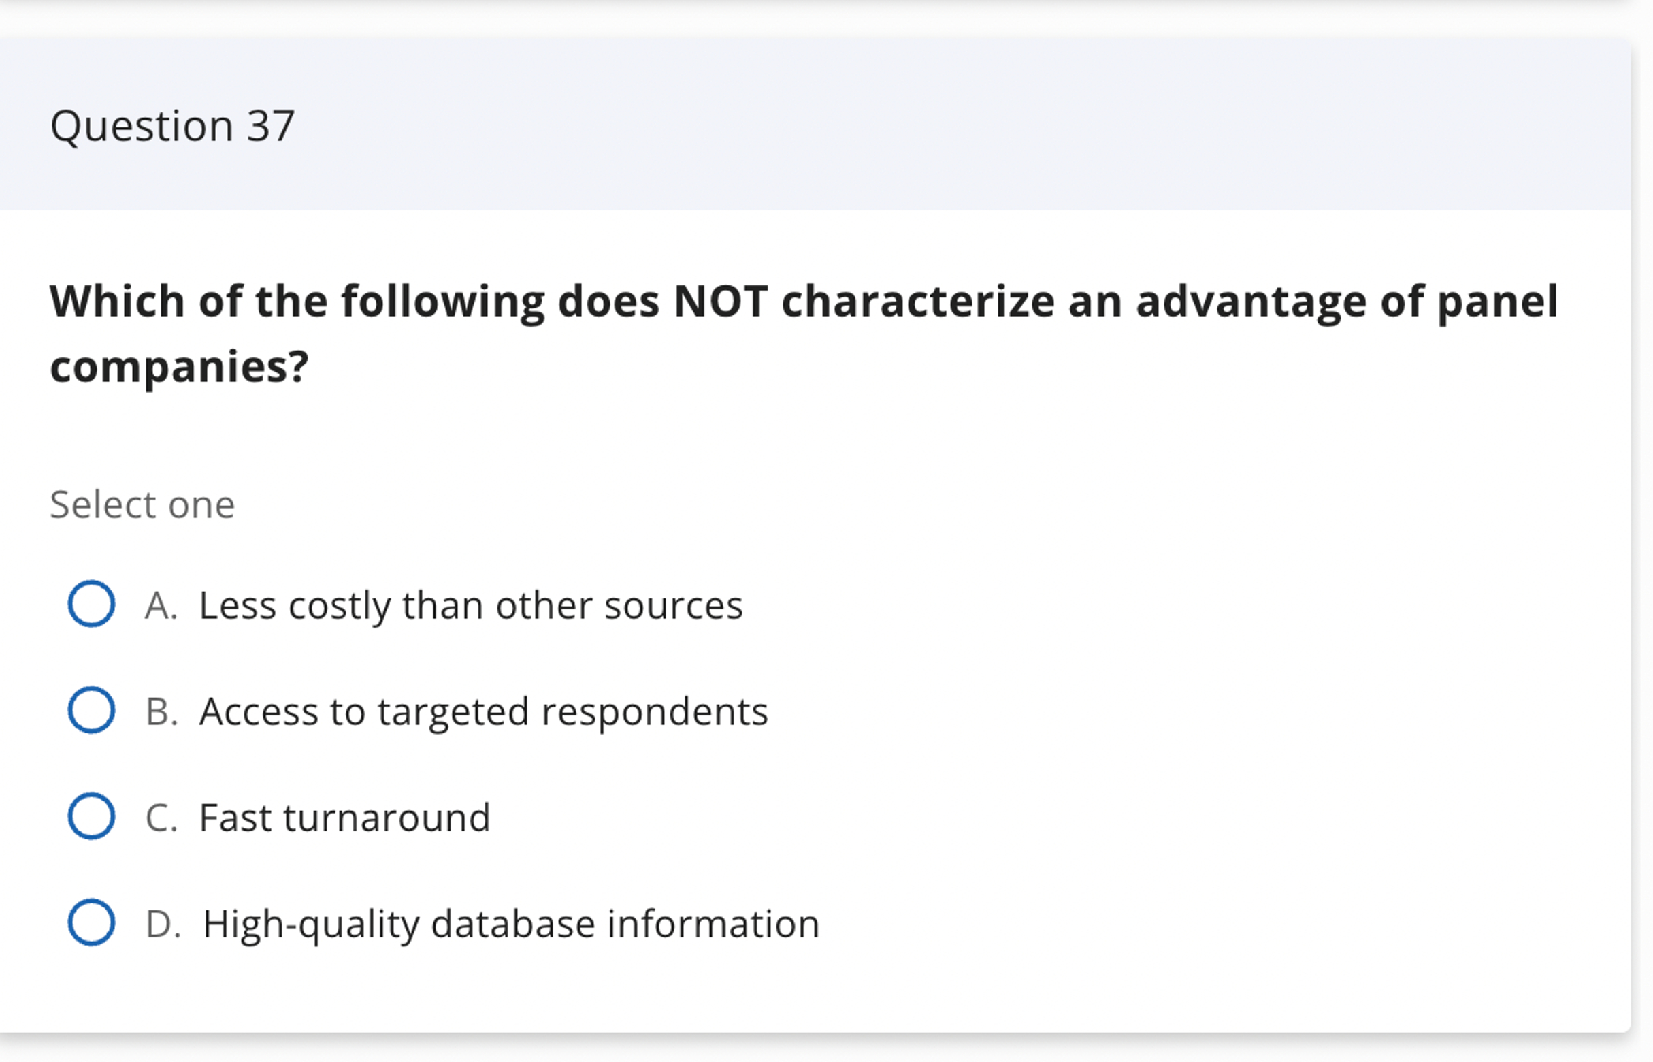Image resolution: width=1653 pixels, height=1062 pixels.
Task: Click the word 'advantage' in the question
Action: [x=1251, y=302]
